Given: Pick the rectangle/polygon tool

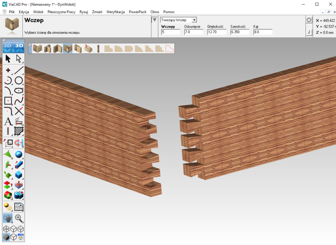Looking at the screenshot, I should [8, 101].
